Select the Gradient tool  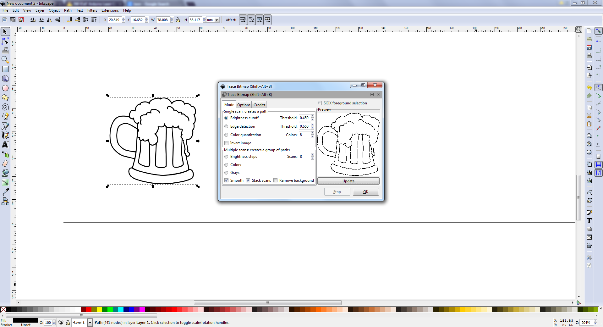tap(5, 182)
